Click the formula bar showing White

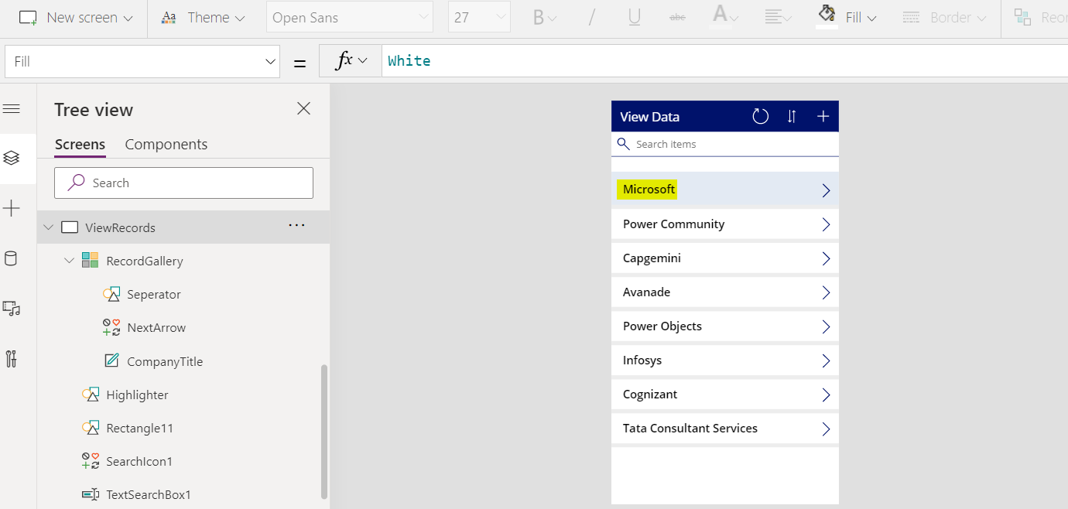[724, 60]
